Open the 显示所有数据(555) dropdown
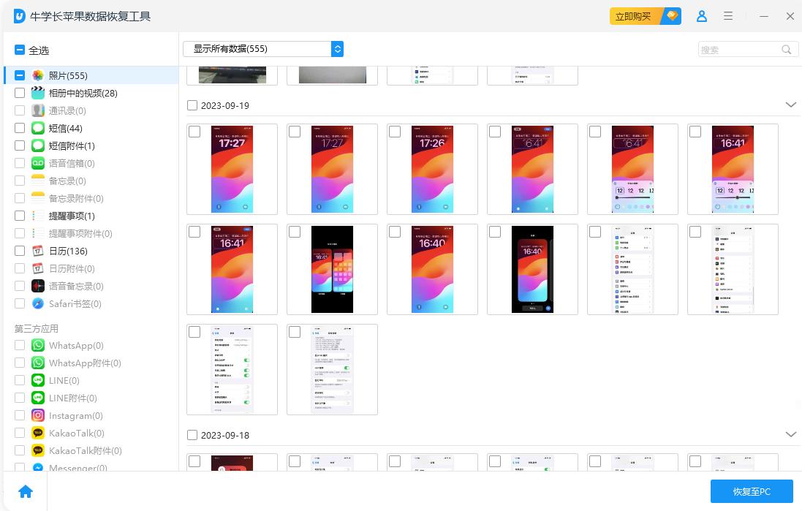This screenshot has height=511, width=802. tap(263, 48)
